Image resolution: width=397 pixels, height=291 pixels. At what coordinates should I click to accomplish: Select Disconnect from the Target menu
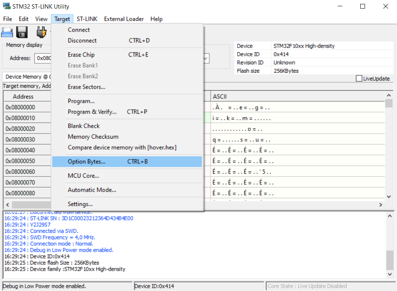click(x=82, y=41)
